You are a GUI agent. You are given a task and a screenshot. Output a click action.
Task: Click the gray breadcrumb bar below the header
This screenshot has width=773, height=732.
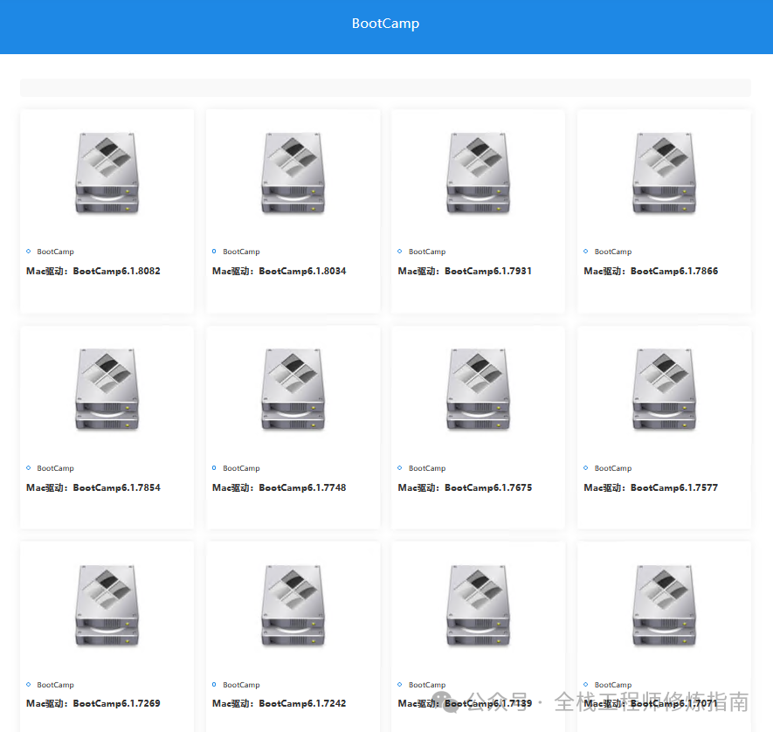(384, 86)
